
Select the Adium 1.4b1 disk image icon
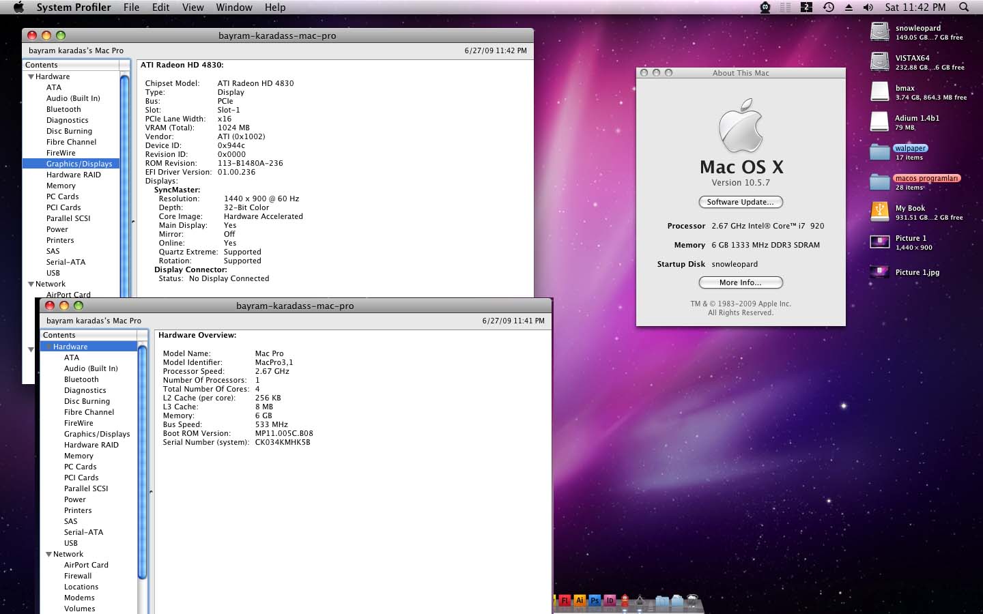point(880,121)
